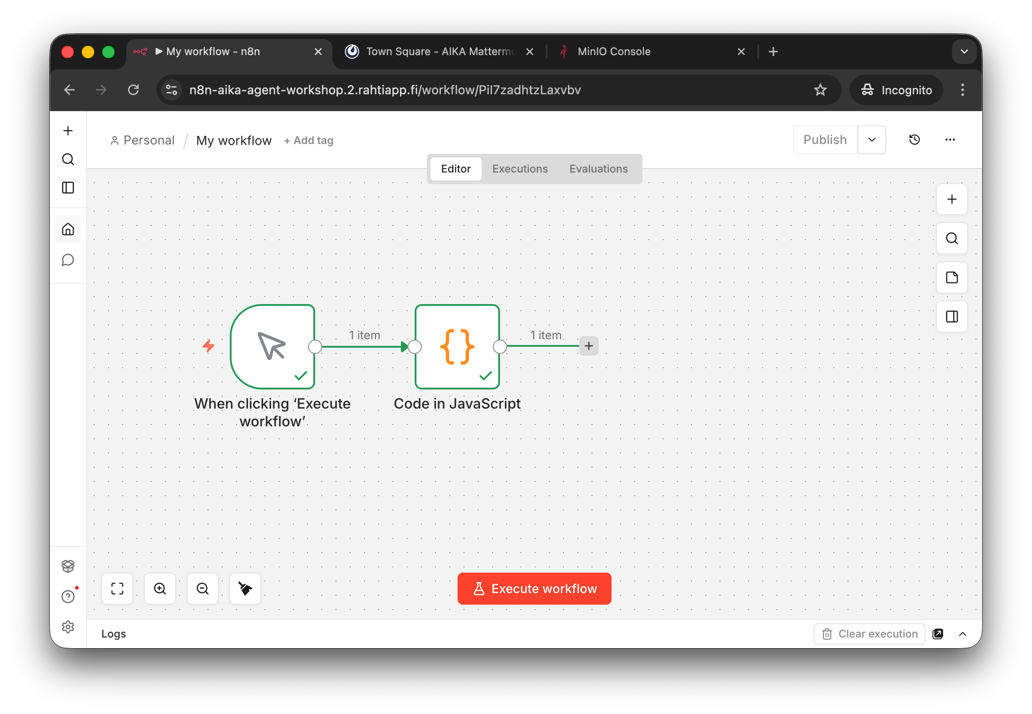Open the workflow version history icon
The image size is (1032, 714).
(x=914, y=140)
